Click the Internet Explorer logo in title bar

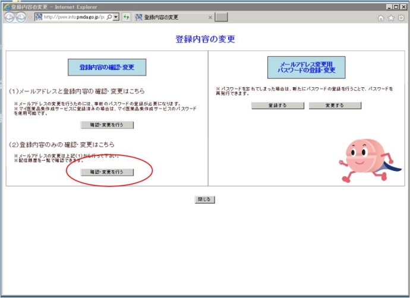point(7,7)
